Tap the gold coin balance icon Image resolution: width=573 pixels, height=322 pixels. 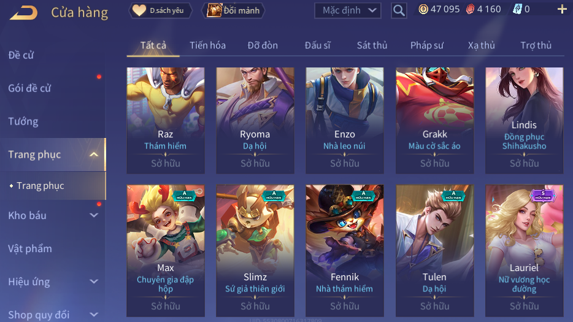[423, 9]
